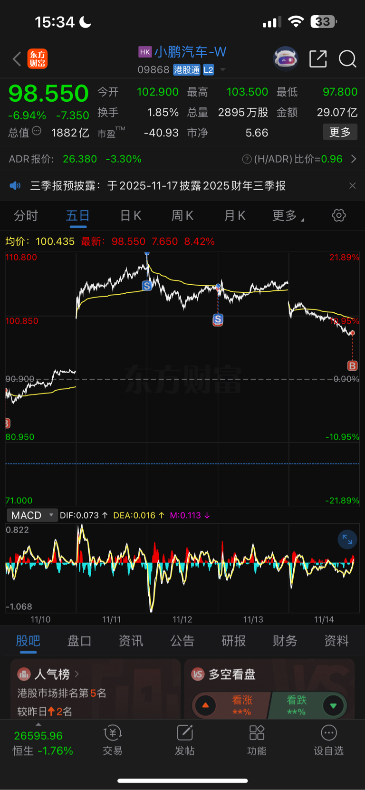Open 设自选 watchlist settings icon

pyautogui.click(x=328, y=741)
